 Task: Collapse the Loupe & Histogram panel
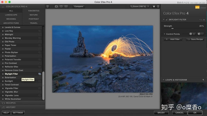tap(163, 80)
